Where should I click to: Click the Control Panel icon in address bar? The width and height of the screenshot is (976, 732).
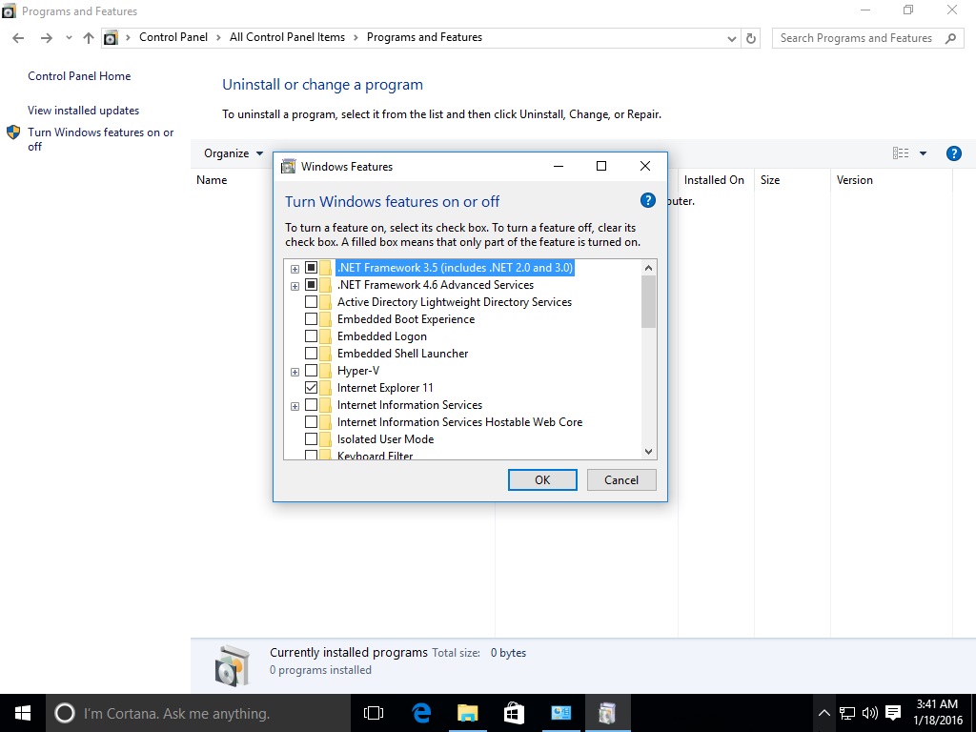point(111,38)
